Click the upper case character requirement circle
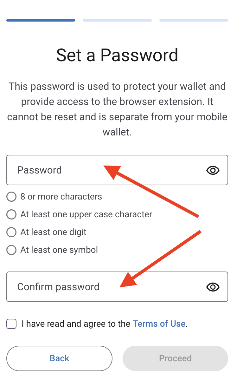237x380 pixels. (11, 214)
